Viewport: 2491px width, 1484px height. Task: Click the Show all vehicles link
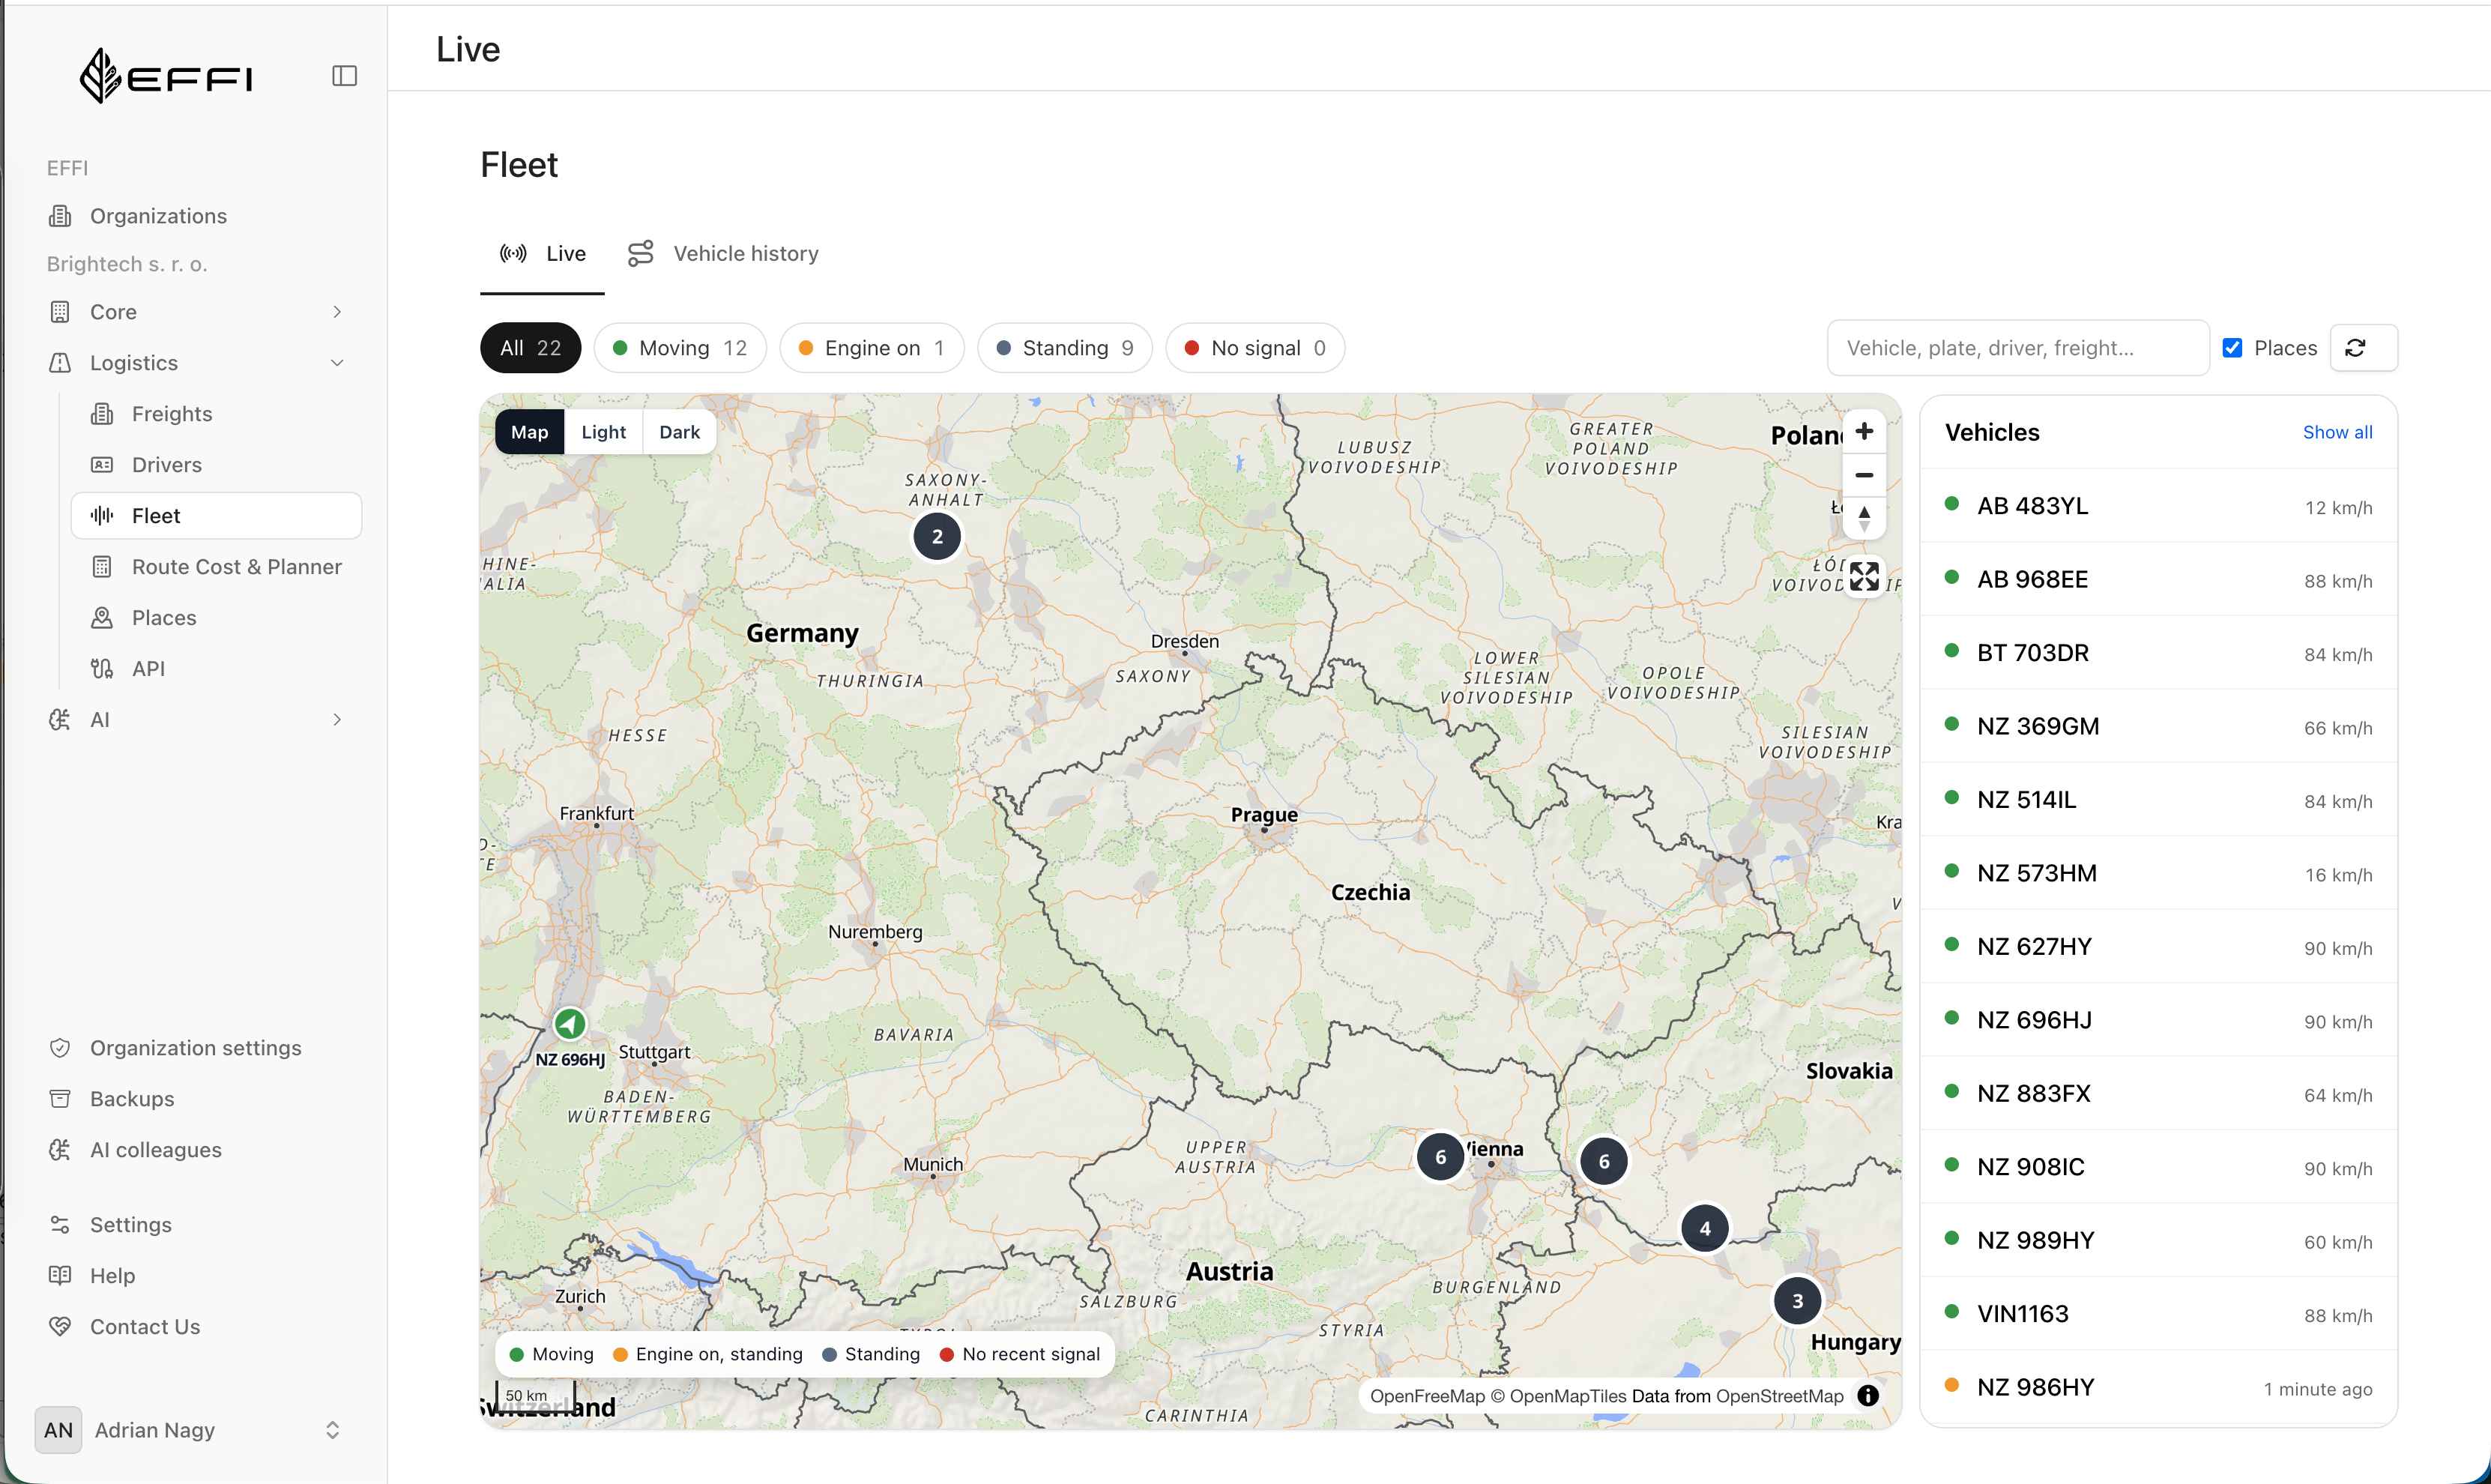point(2337,432)
